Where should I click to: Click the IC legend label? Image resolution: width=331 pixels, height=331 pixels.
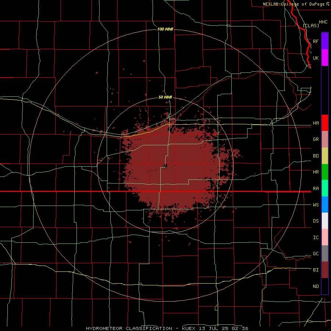point(316,238)
